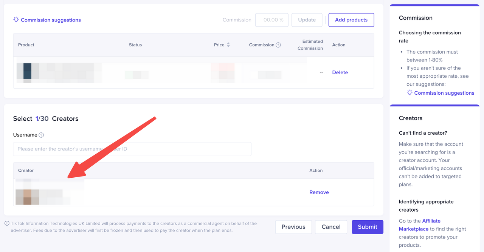
Task: Remove the selected creator from list
Action: pos(319,192)
